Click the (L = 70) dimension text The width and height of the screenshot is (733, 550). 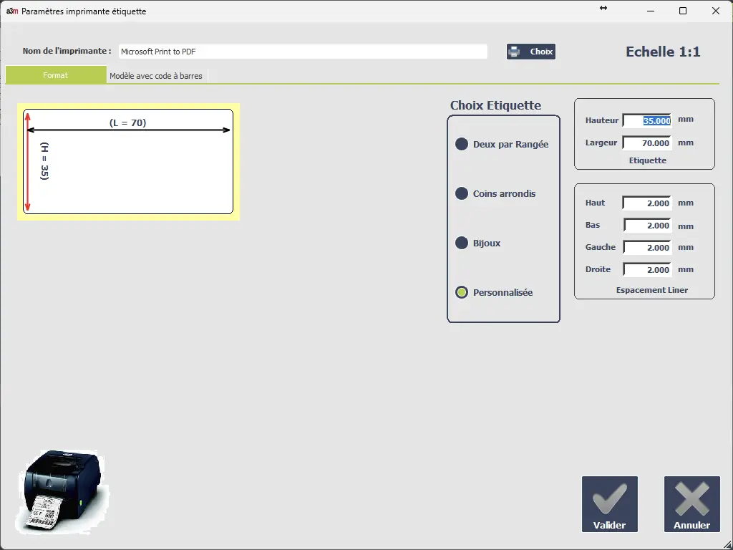pos(127,122)
